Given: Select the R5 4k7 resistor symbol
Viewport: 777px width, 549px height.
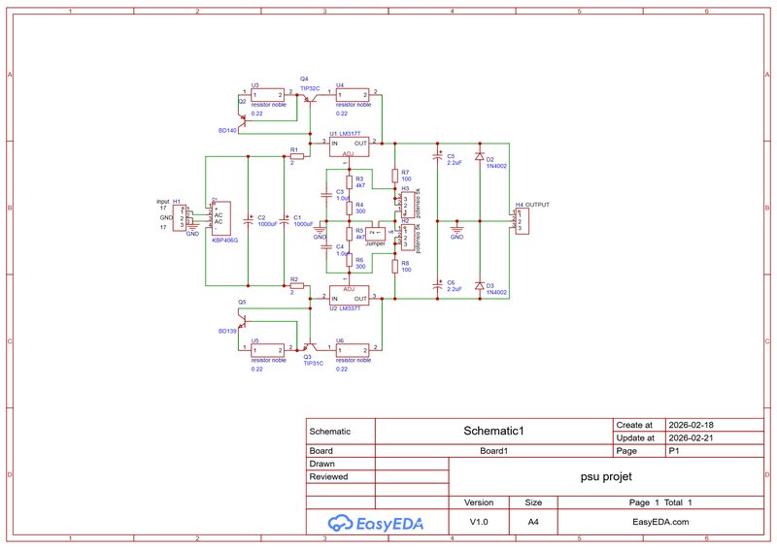Looking at the screenshot, I should (350, 234).
